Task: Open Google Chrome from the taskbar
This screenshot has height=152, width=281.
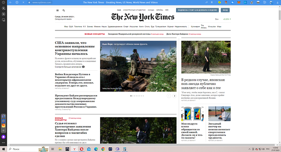Action: click(x=103, y=149)
